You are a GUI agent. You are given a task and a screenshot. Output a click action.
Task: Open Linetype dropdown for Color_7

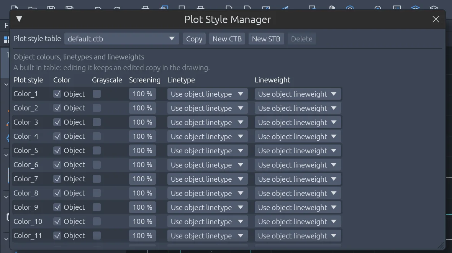coord(207,179)
